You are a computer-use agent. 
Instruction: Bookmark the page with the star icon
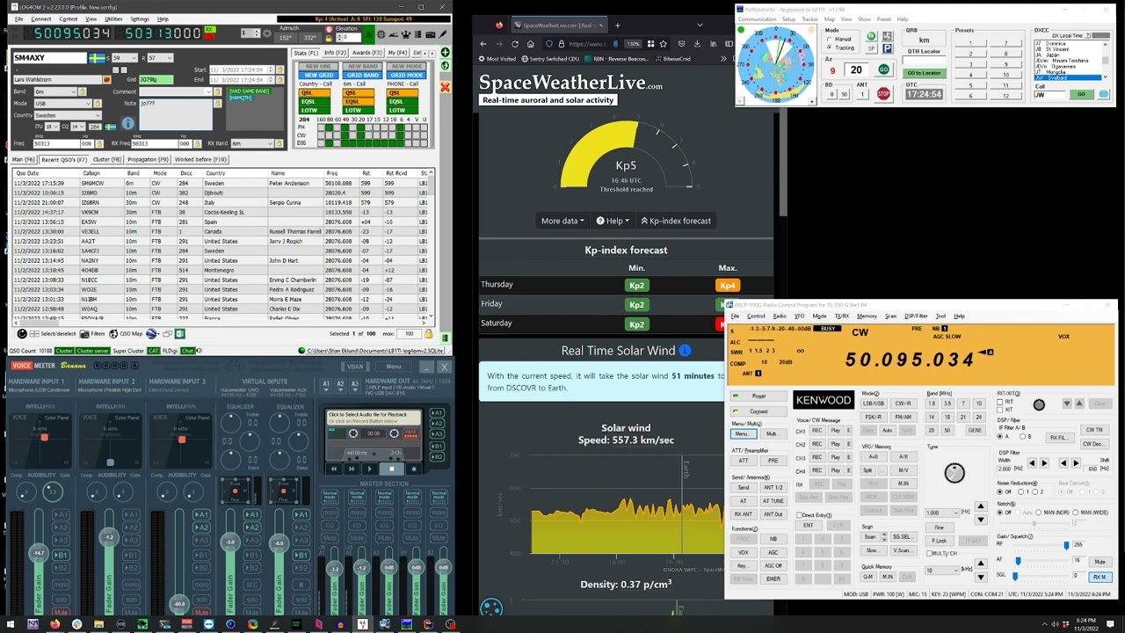pyautogui.click(x=663, y=43)
